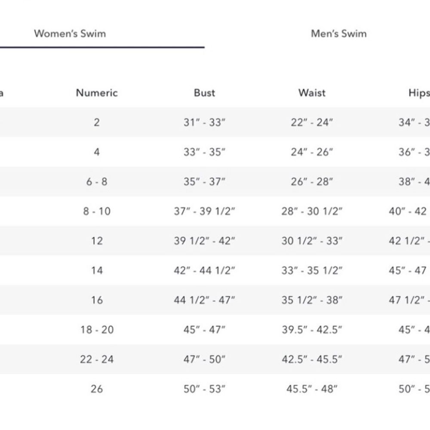
Task: Click the Numeric column header
Action: 97,93
